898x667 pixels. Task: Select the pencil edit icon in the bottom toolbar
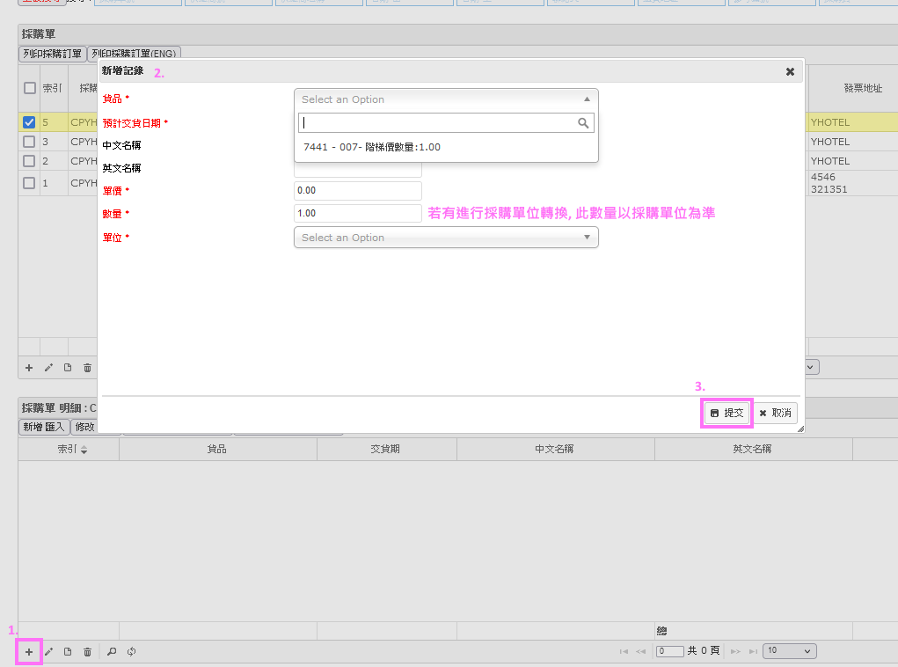click(48, 651)
